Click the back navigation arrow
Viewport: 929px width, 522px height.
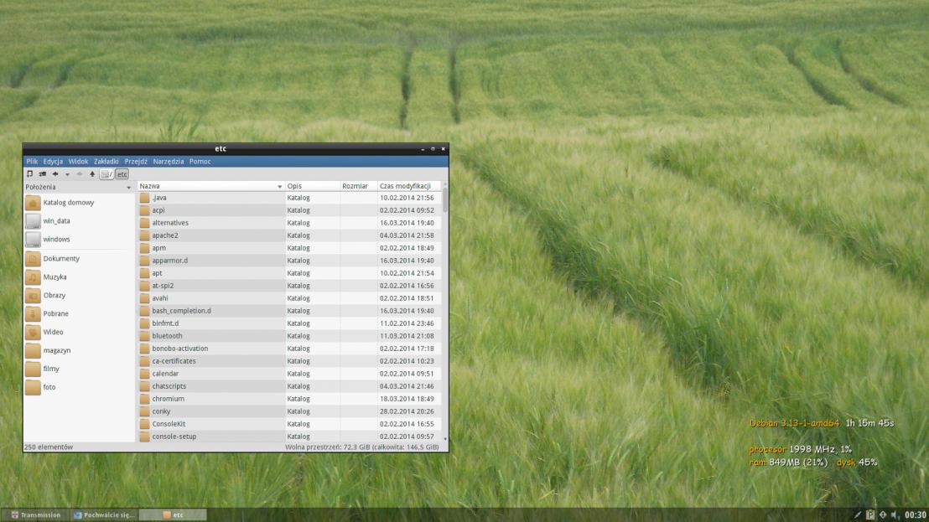[x=55, y=174]
